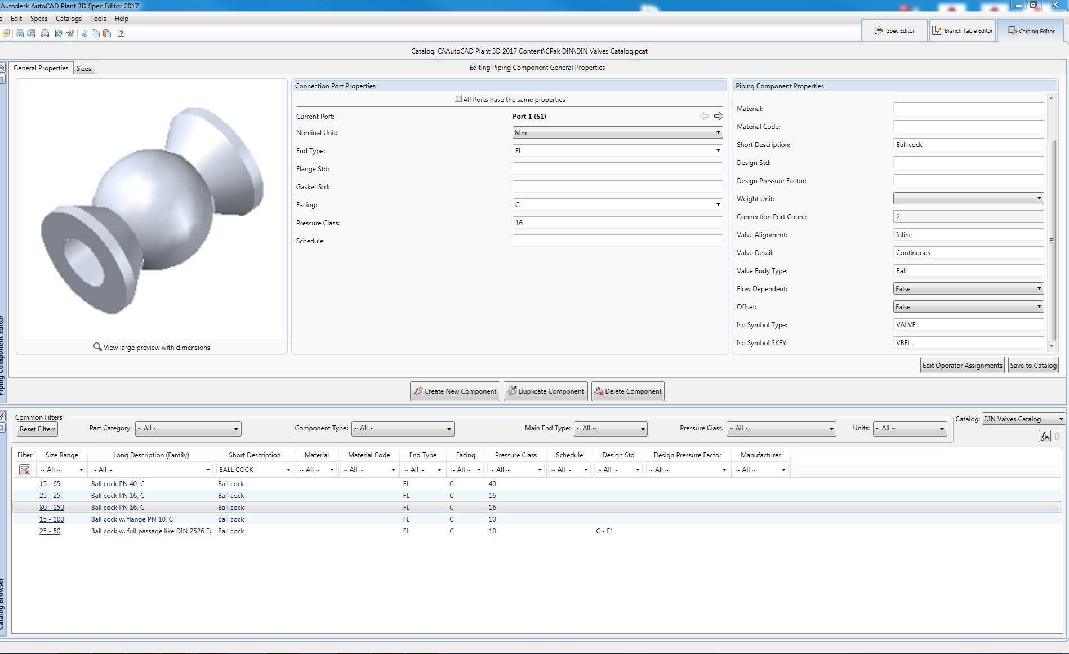The height and width of the screenshot is (654, 1069).
Task: Select the Catalog Editor tab
Action: (1031, 31)
